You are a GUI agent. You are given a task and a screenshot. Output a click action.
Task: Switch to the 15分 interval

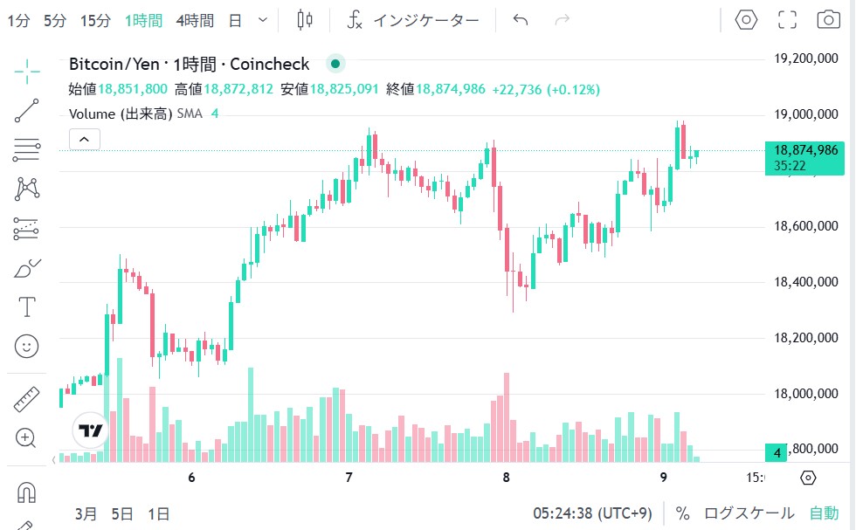(94, 20)
